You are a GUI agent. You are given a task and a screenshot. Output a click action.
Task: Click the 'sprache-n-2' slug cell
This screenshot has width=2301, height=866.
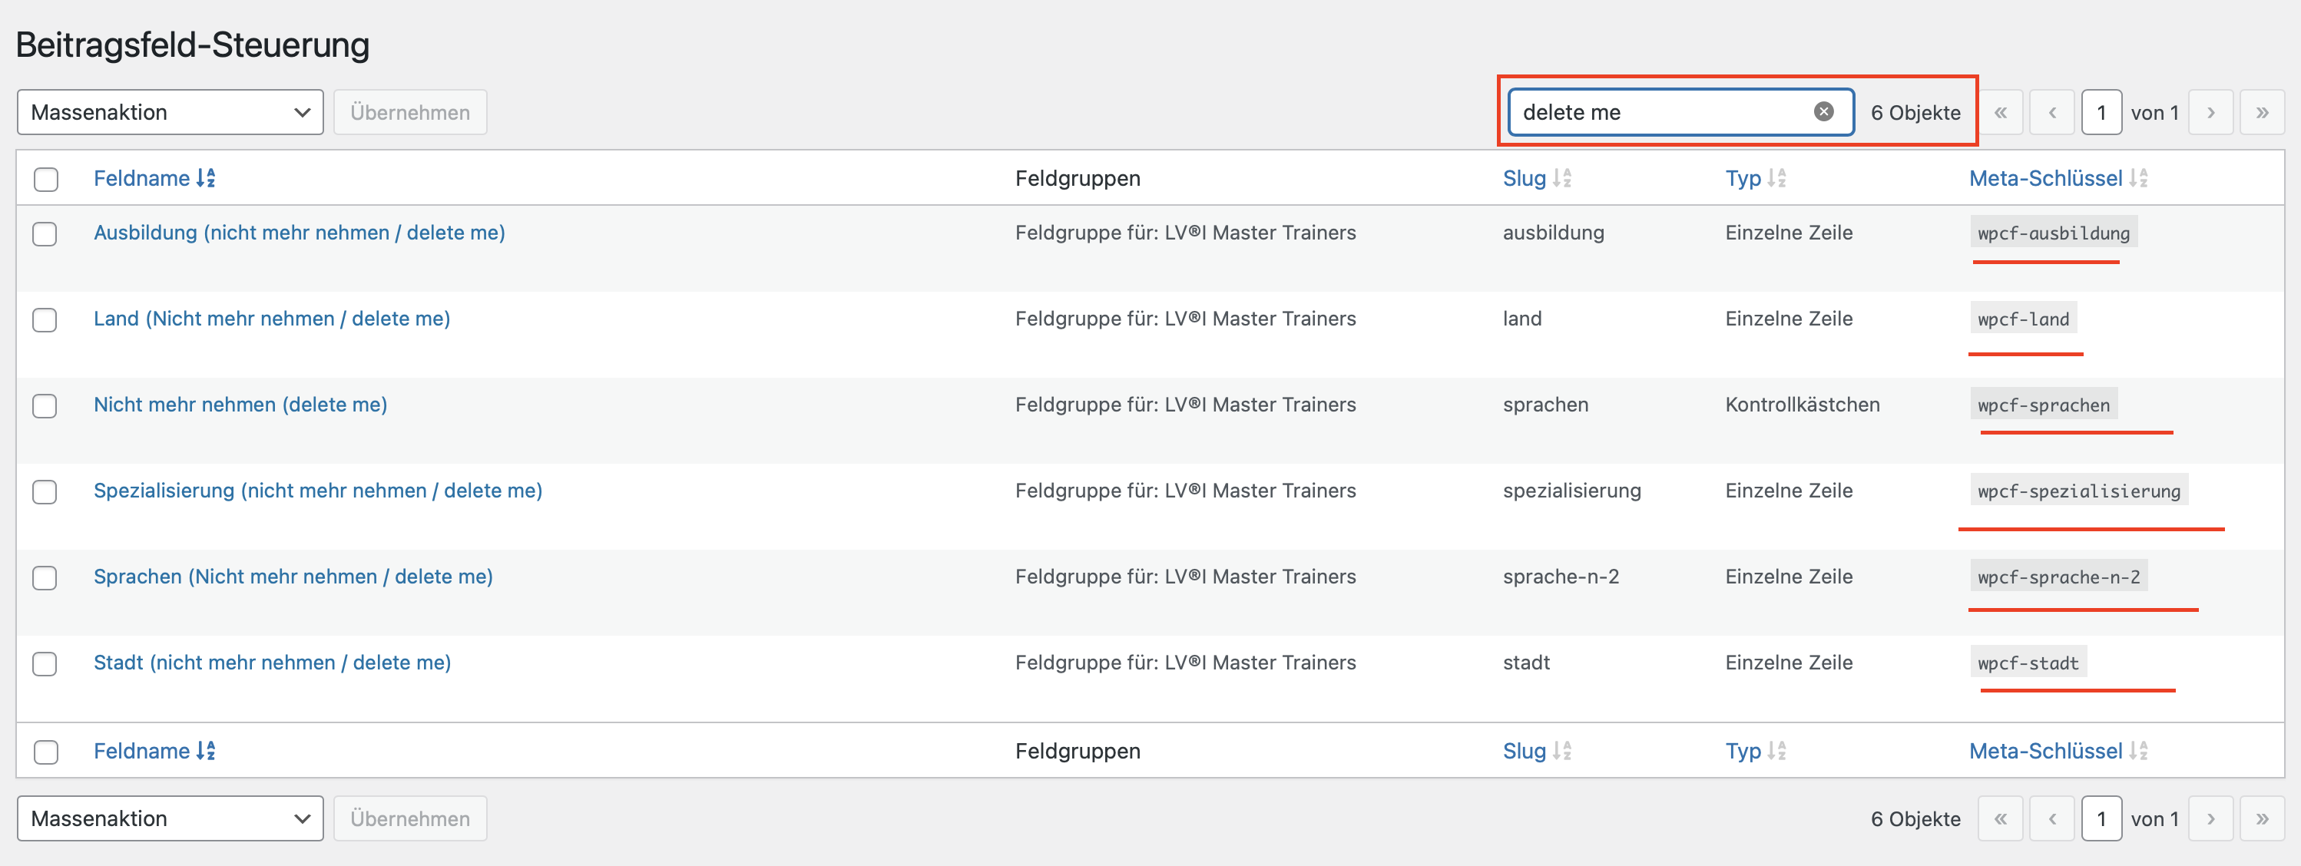(x=1561, y=577)
